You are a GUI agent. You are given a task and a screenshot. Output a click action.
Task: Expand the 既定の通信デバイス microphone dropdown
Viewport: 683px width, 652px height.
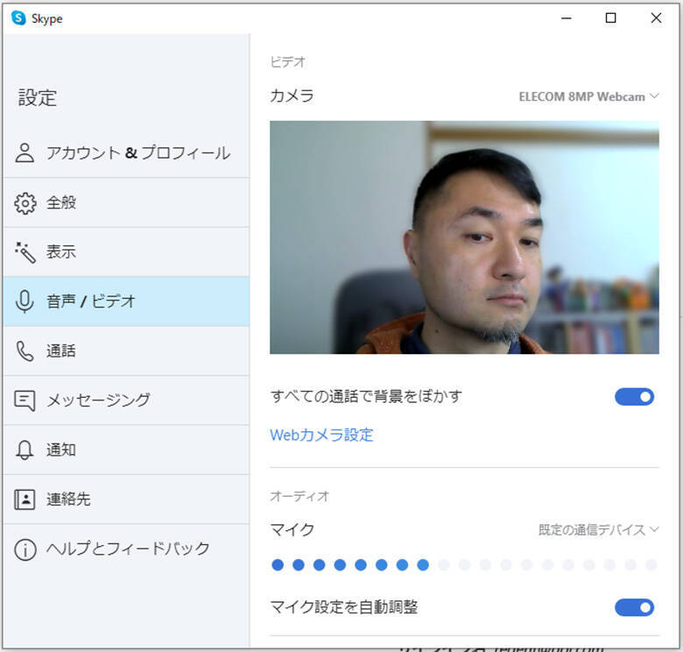point(597,529)
